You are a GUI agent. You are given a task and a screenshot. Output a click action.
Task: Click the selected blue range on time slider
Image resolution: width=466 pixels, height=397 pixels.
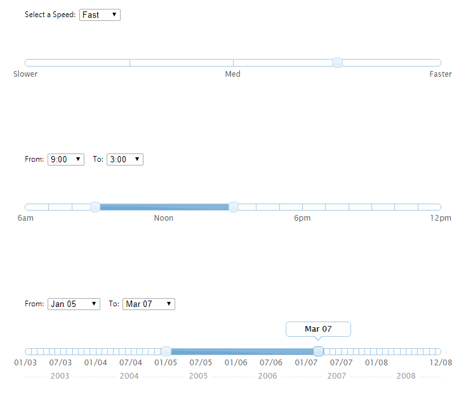click(164, 207)
